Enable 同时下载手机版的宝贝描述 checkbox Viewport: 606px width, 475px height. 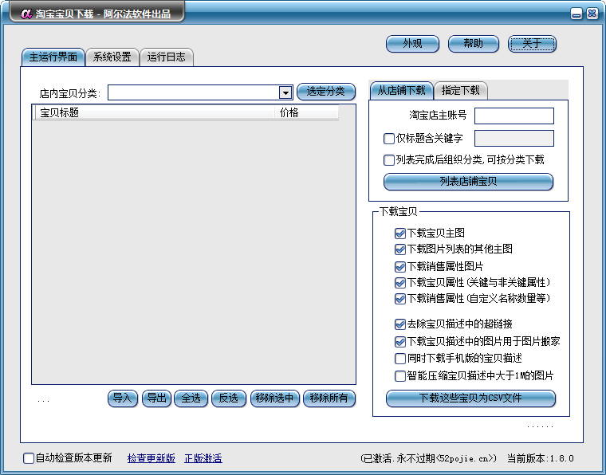pyautogui.click(x=400, y=359)
